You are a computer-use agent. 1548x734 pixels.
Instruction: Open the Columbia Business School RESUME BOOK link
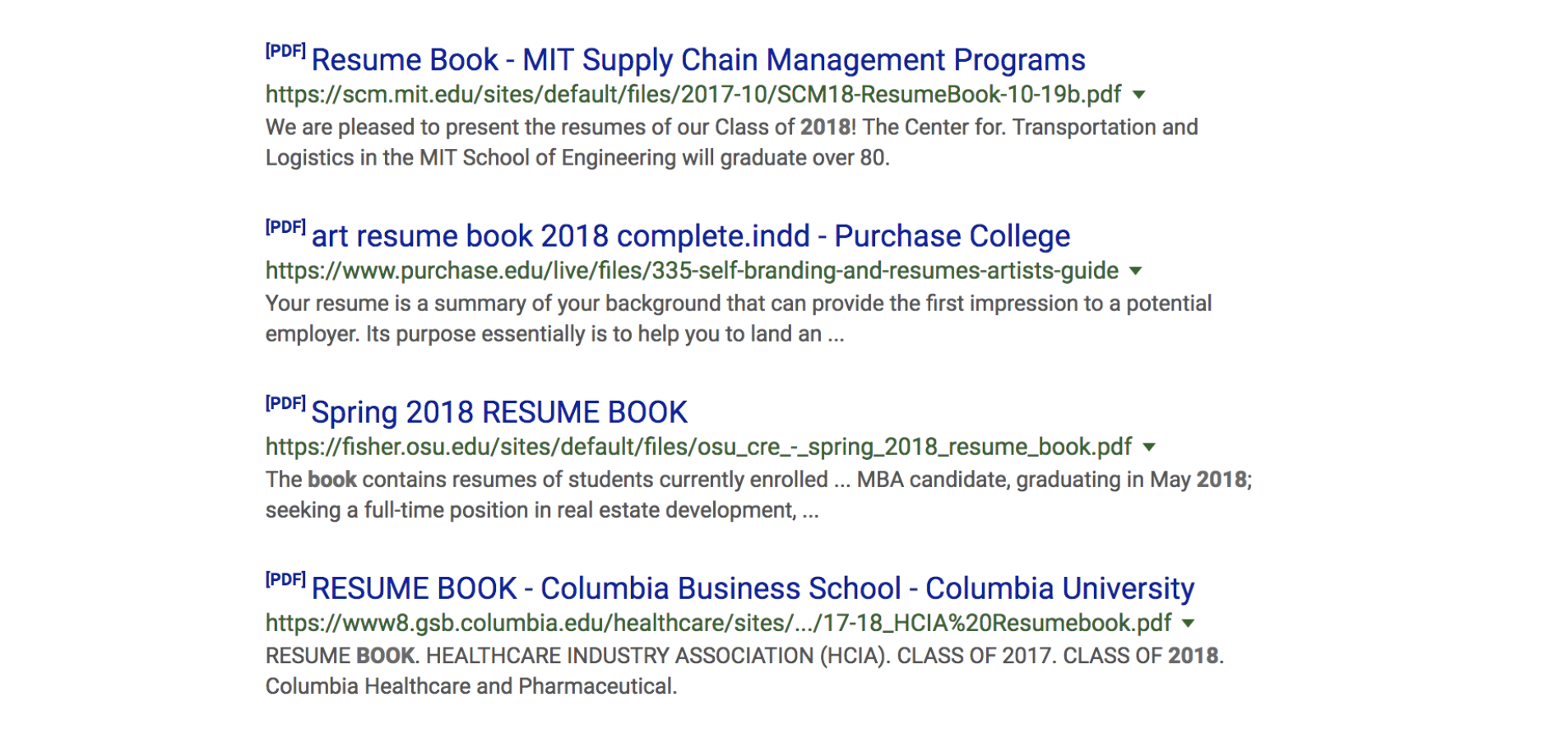[752, 588]
